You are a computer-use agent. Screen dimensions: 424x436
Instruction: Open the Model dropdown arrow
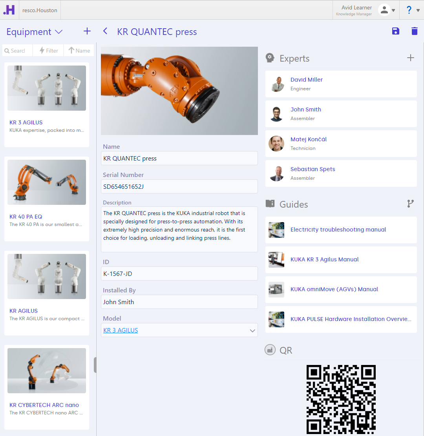pos(252,330)
